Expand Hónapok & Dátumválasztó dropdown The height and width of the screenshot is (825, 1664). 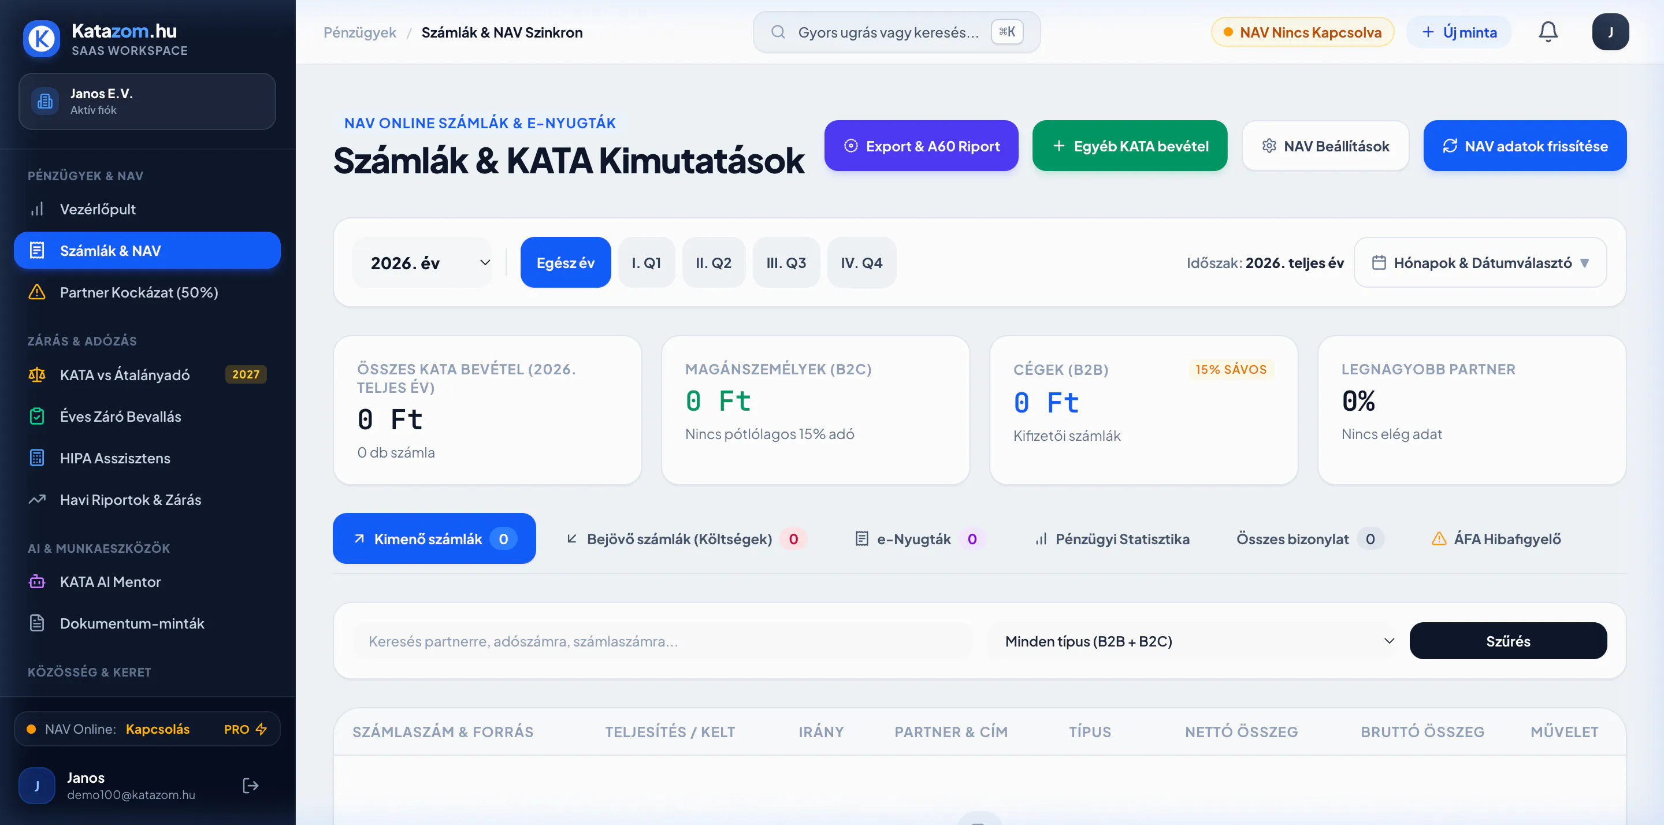1480,262
